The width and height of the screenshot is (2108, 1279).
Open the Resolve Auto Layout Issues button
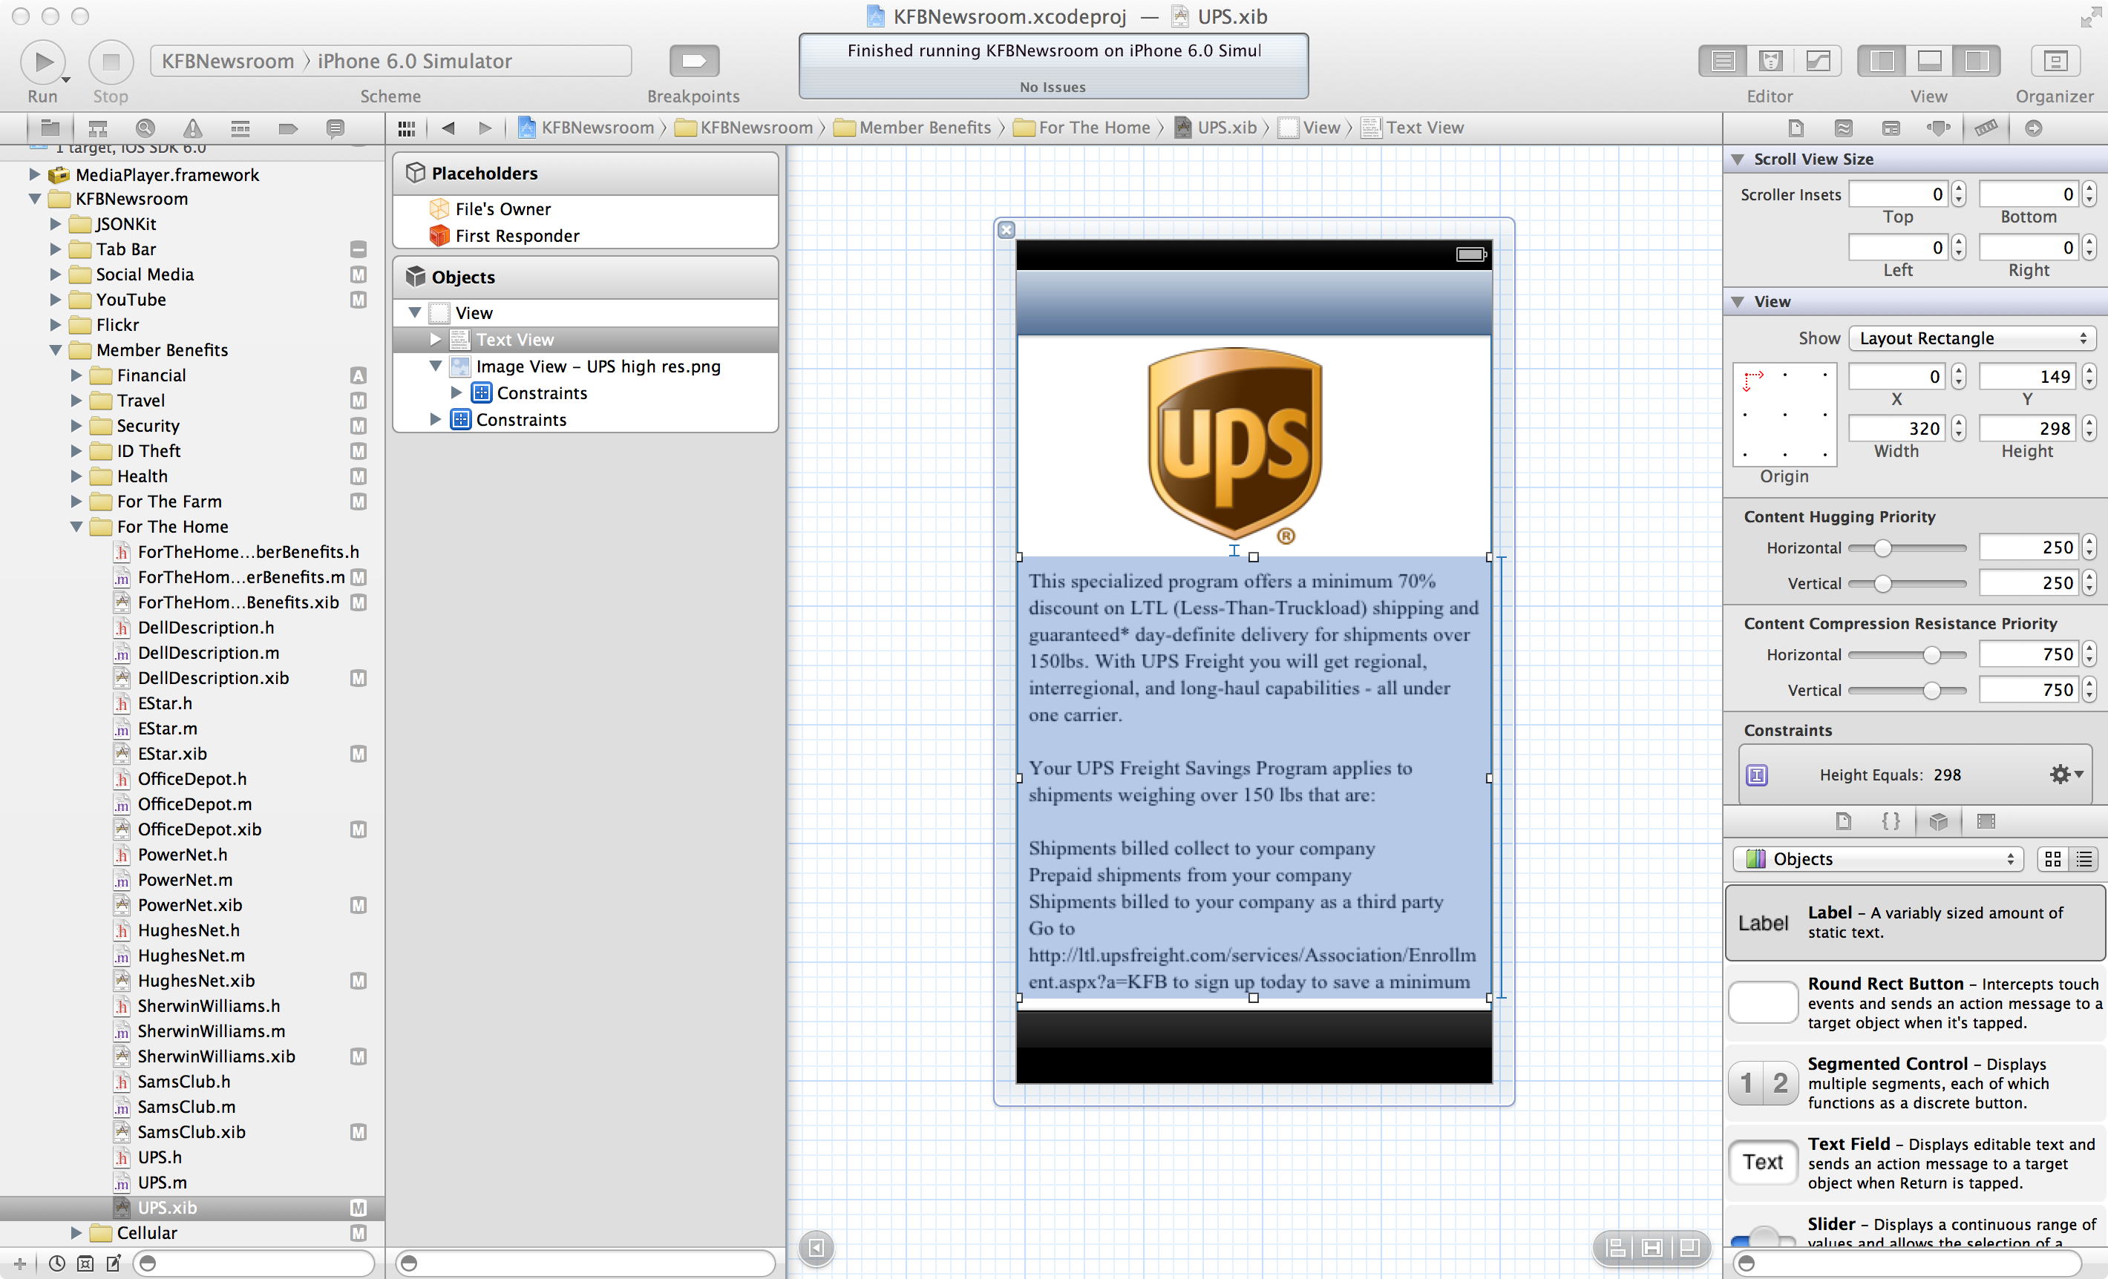1689,1249
